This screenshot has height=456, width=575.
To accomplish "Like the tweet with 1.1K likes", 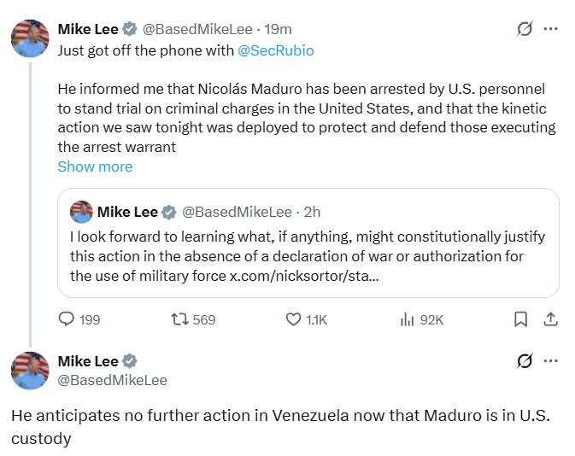I will 293,319.
